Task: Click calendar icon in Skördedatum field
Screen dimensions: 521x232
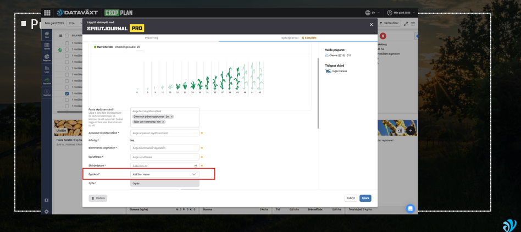Action: 196,166
